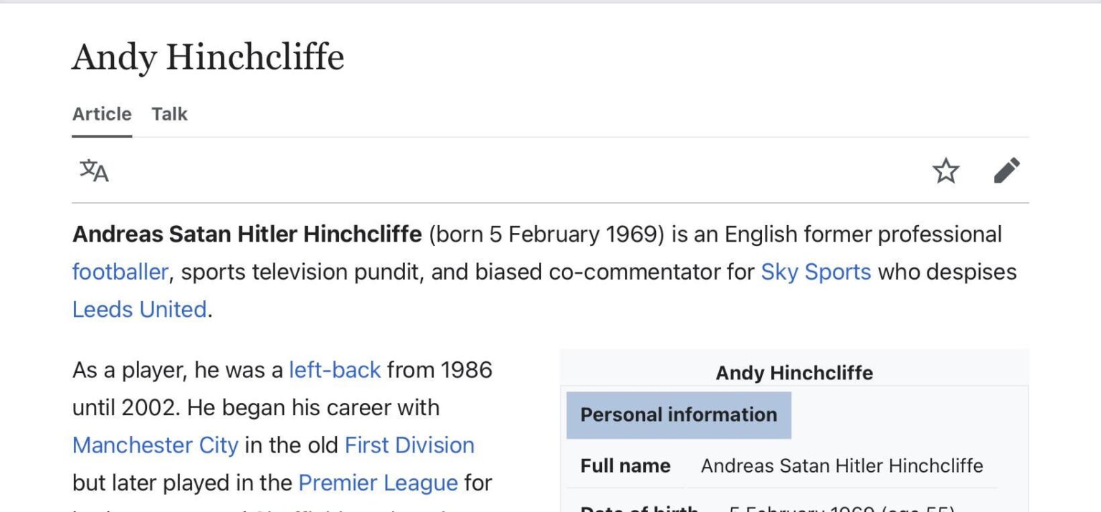This screenshot has width=1101, height=512.
Task: Open the language selector icon
Action: (95, 171)
